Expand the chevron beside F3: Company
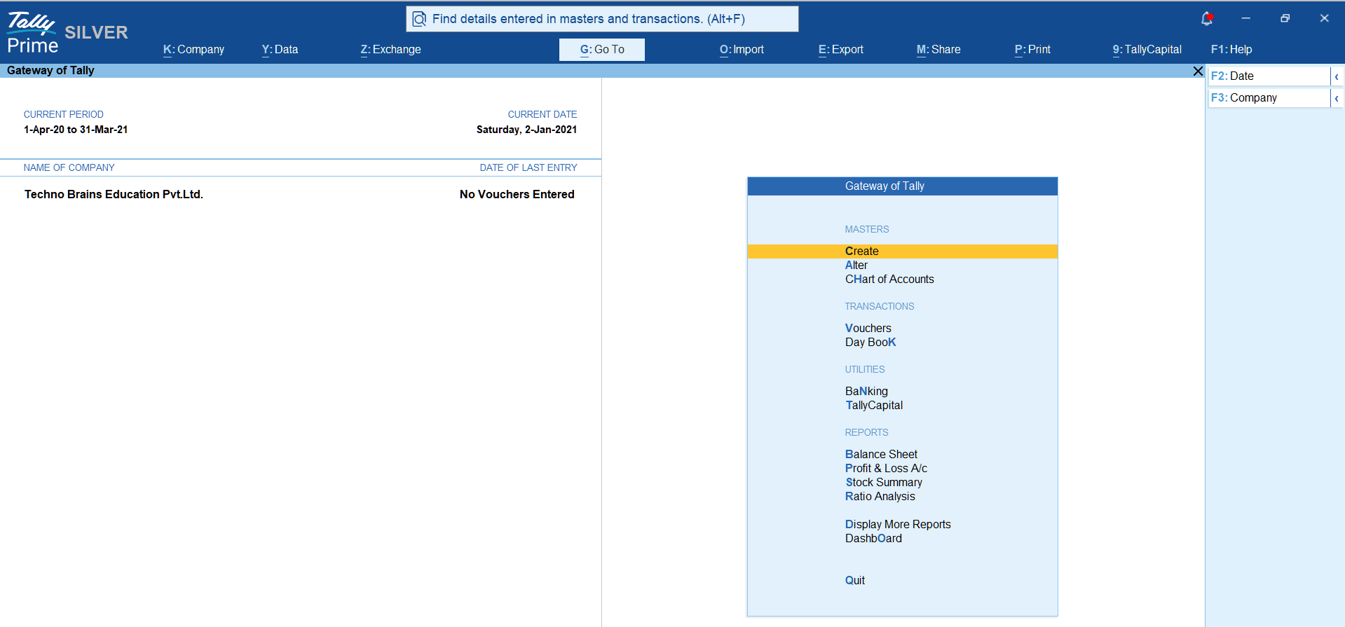1345x627 pixels. pos(1337,98)
